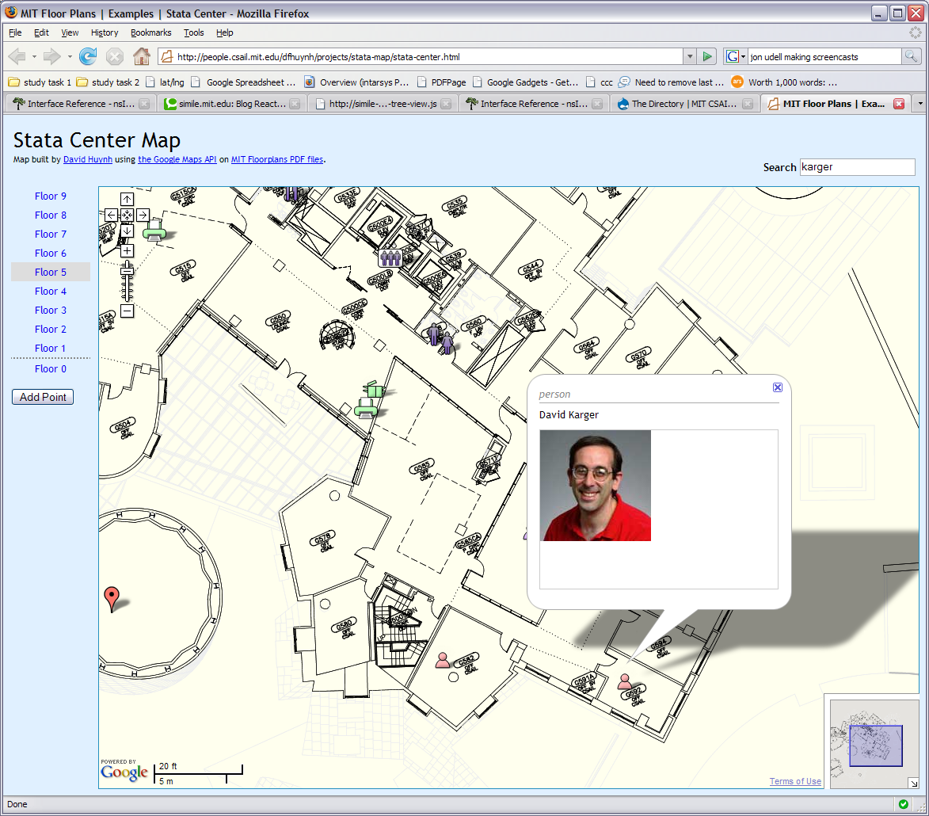Viewport: 929px width, 816px height.
Task: Open the URL bar history dropdown
Action: (690, 57)
